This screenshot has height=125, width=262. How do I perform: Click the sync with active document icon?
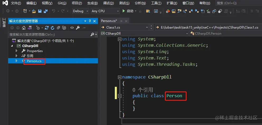[47, 28]
